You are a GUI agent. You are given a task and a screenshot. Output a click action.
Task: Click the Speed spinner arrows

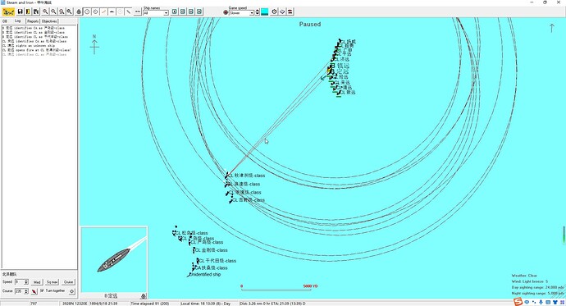coord(26,282)
